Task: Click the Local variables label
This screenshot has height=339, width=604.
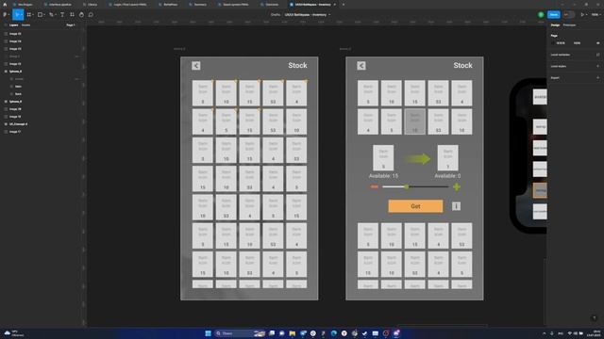Action: 560,55
